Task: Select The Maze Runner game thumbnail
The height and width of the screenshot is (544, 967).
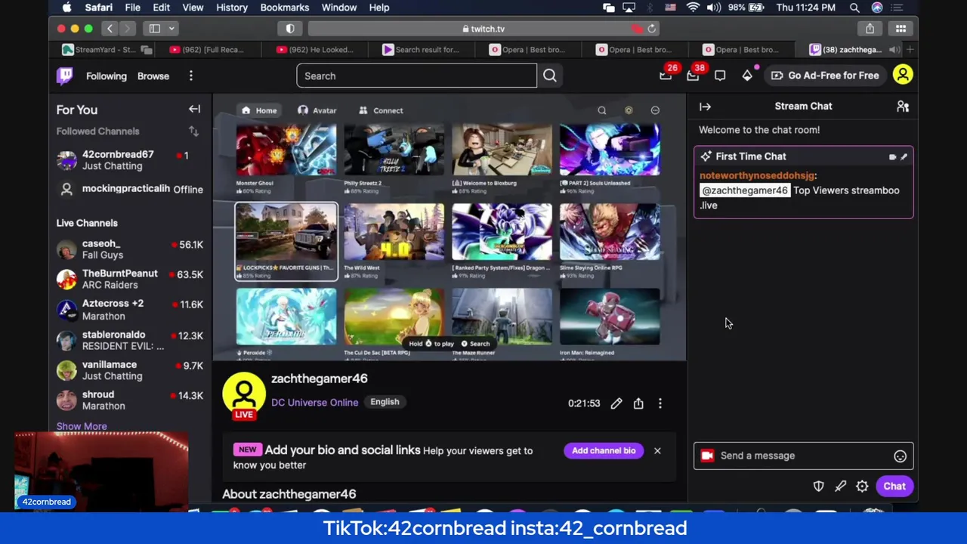Action: click(502, 317)
